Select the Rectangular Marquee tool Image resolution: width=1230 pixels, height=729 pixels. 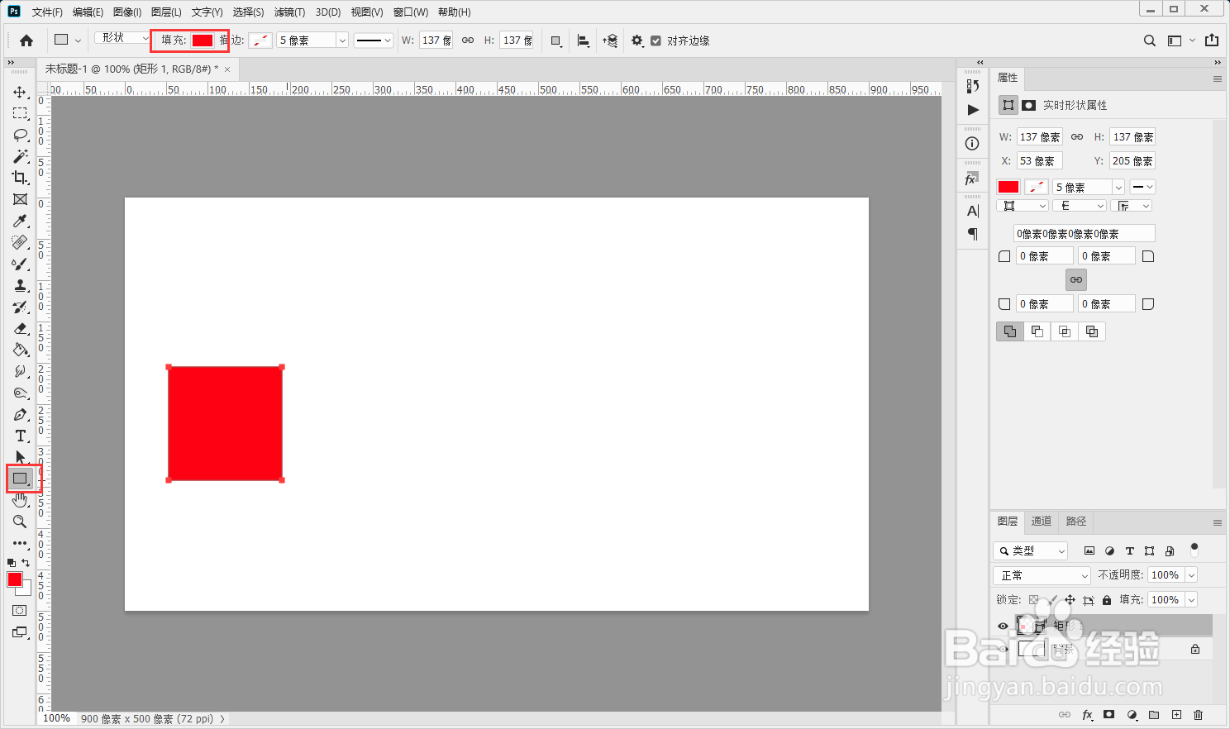click(20, 113)
